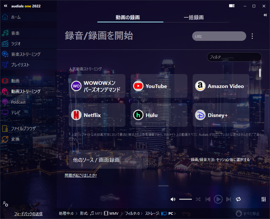Open the Podcast icon in sidebar
This screenshot has width=270, height=219.
pyautogui.click(x=5, y=102)
